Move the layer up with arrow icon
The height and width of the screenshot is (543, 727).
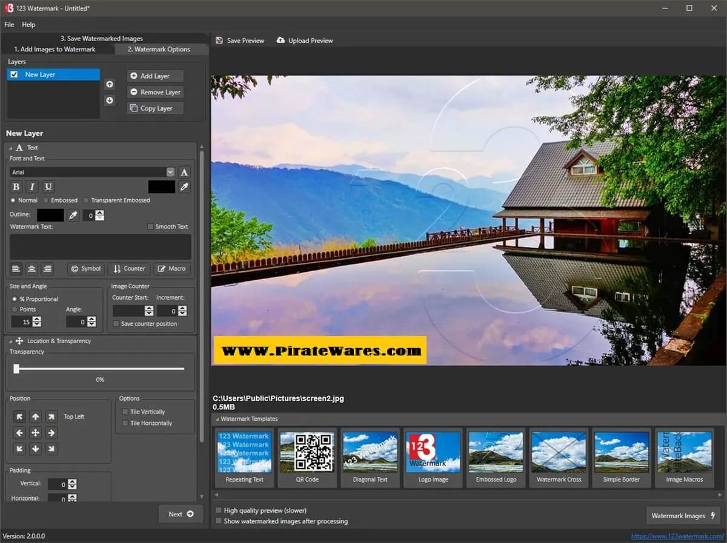(x=110, y=85)
